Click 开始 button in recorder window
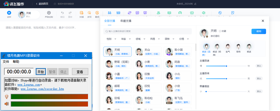Screen dimensions: 280x111 click(41, 72)
